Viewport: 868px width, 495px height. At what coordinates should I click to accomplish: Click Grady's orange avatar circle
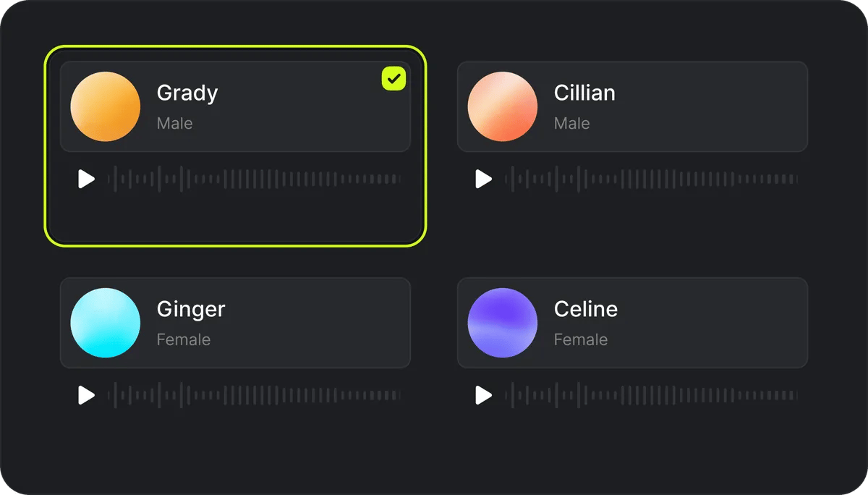click(105, 106)
